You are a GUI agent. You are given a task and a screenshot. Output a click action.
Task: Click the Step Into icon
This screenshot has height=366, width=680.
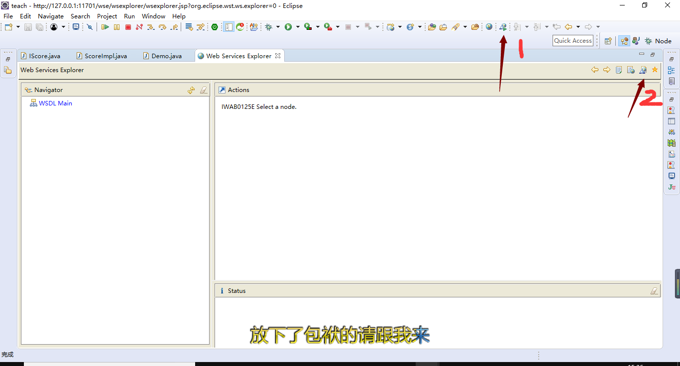(x=151, y=27)
